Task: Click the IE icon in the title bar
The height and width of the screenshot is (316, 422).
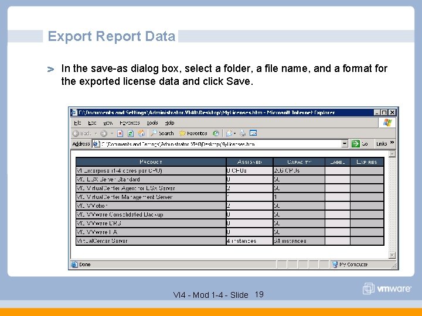Action: 74,112
